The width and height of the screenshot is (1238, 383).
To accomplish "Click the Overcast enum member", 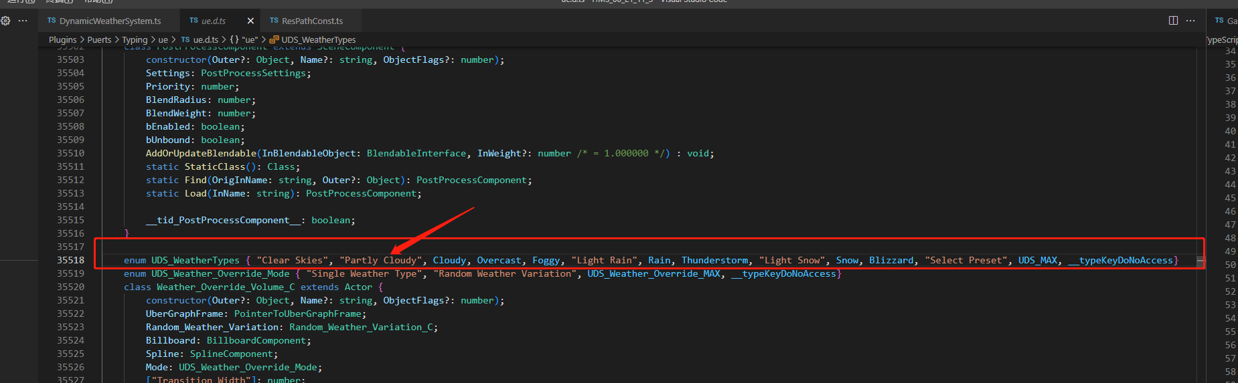I will [x=499, y=260].
